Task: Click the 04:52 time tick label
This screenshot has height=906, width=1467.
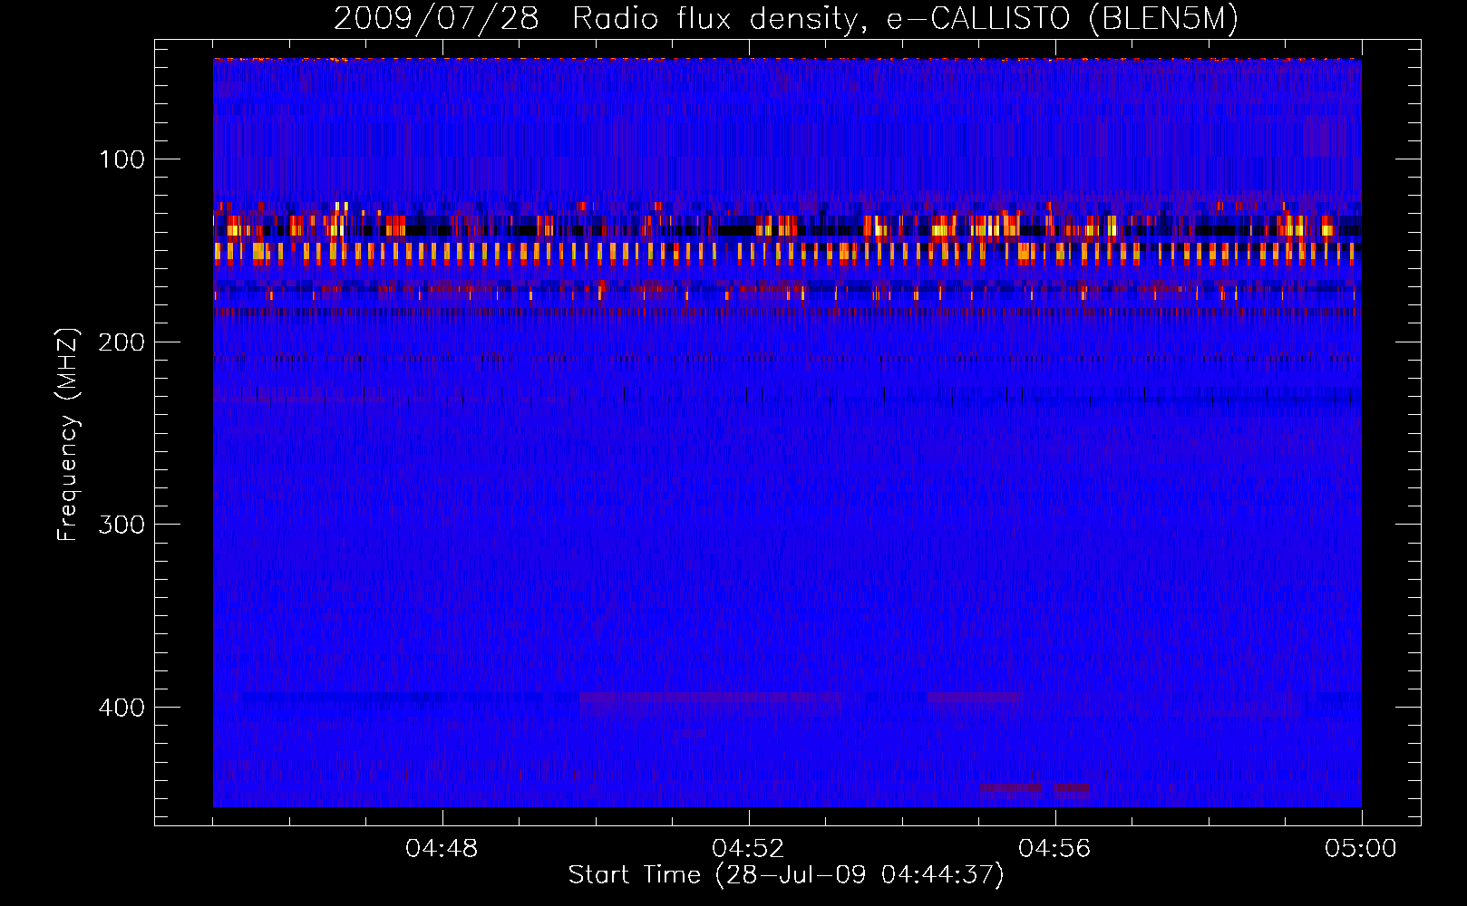Action: (x=748, y=849)
